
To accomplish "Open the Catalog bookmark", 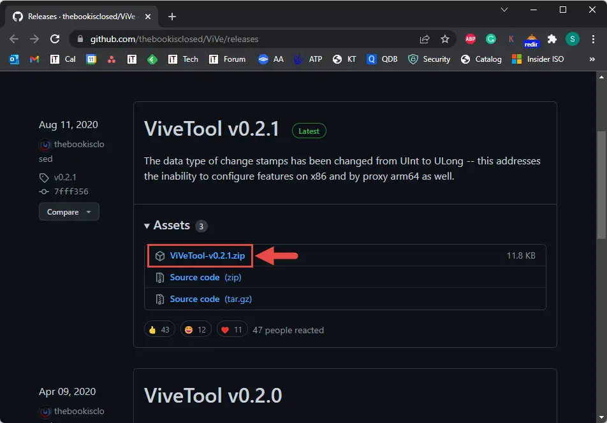I will 481,59.
